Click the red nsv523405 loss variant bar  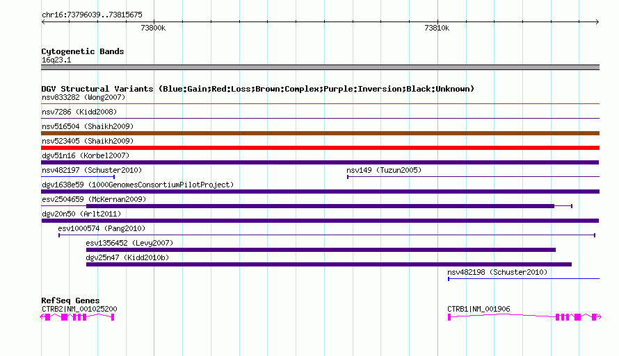[320, 148]
